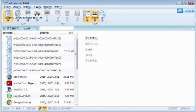Select Google Chrome in the list
196x112 pixels.
click(x=39, y=103)
